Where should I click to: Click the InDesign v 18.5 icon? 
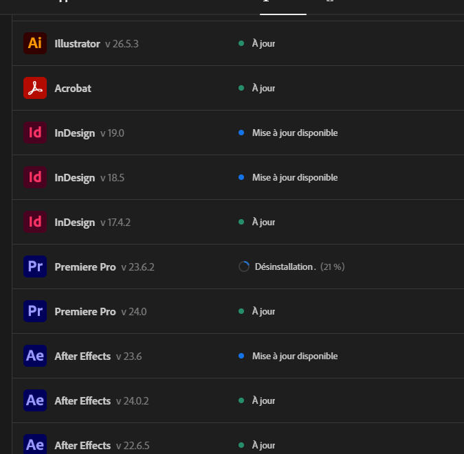pyautogui.click(x=35, y=177)
